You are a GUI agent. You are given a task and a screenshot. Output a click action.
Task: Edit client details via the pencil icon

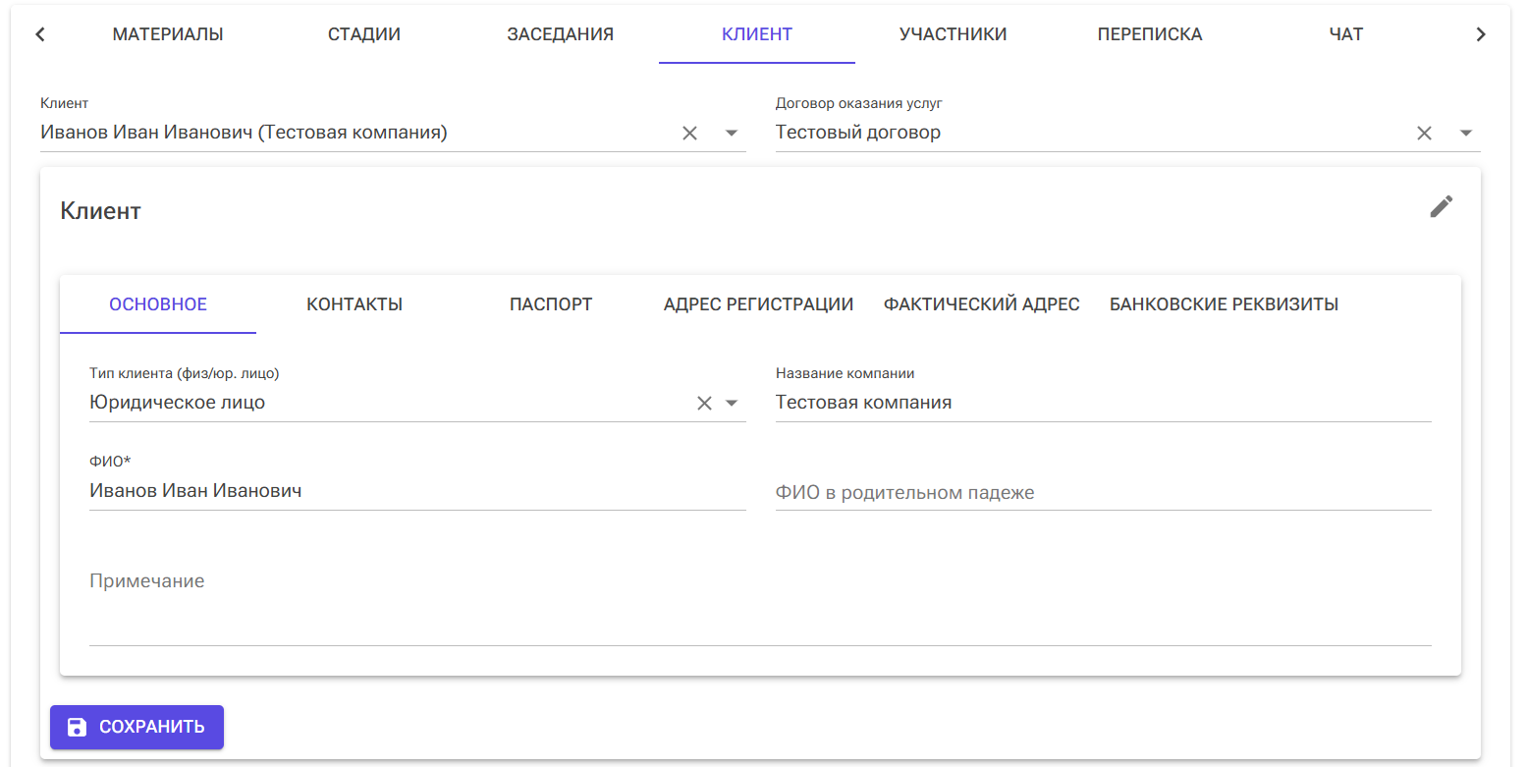pos(1442,206)
